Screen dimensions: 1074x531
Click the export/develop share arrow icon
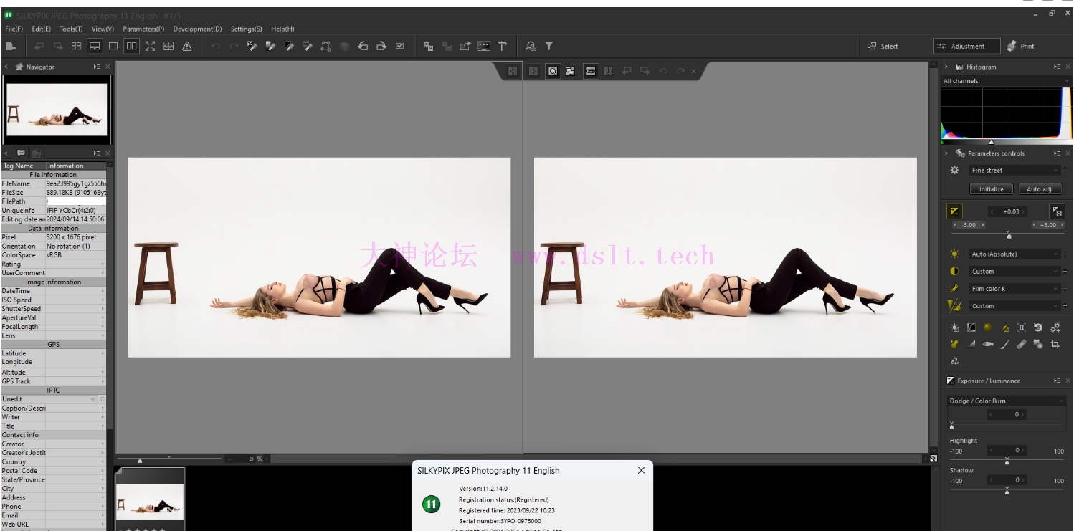pos(465,46)
